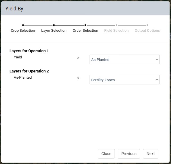Click the Field Selection step dot
Screen dimensions: 171x164
coord(117,25)
